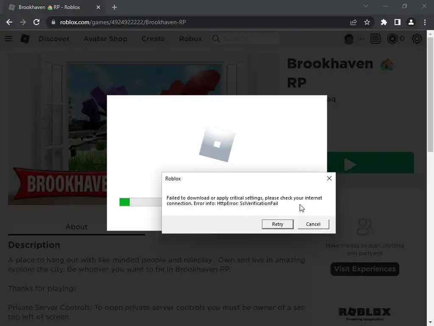Open the Robux menu item

[190, 39]
